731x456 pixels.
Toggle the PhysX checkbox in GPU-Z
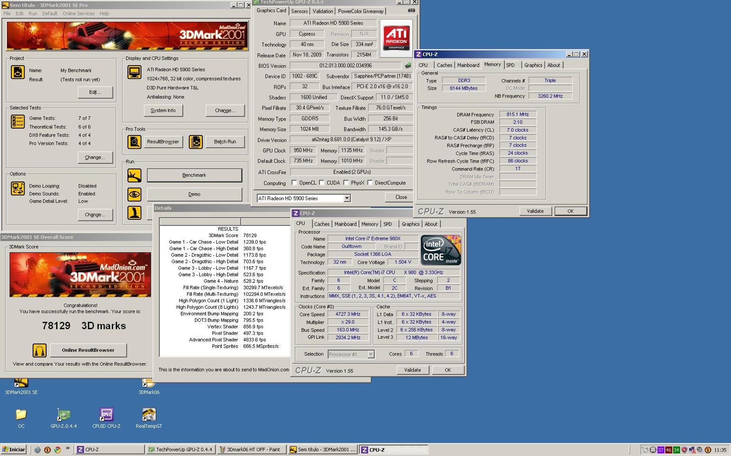346,183
